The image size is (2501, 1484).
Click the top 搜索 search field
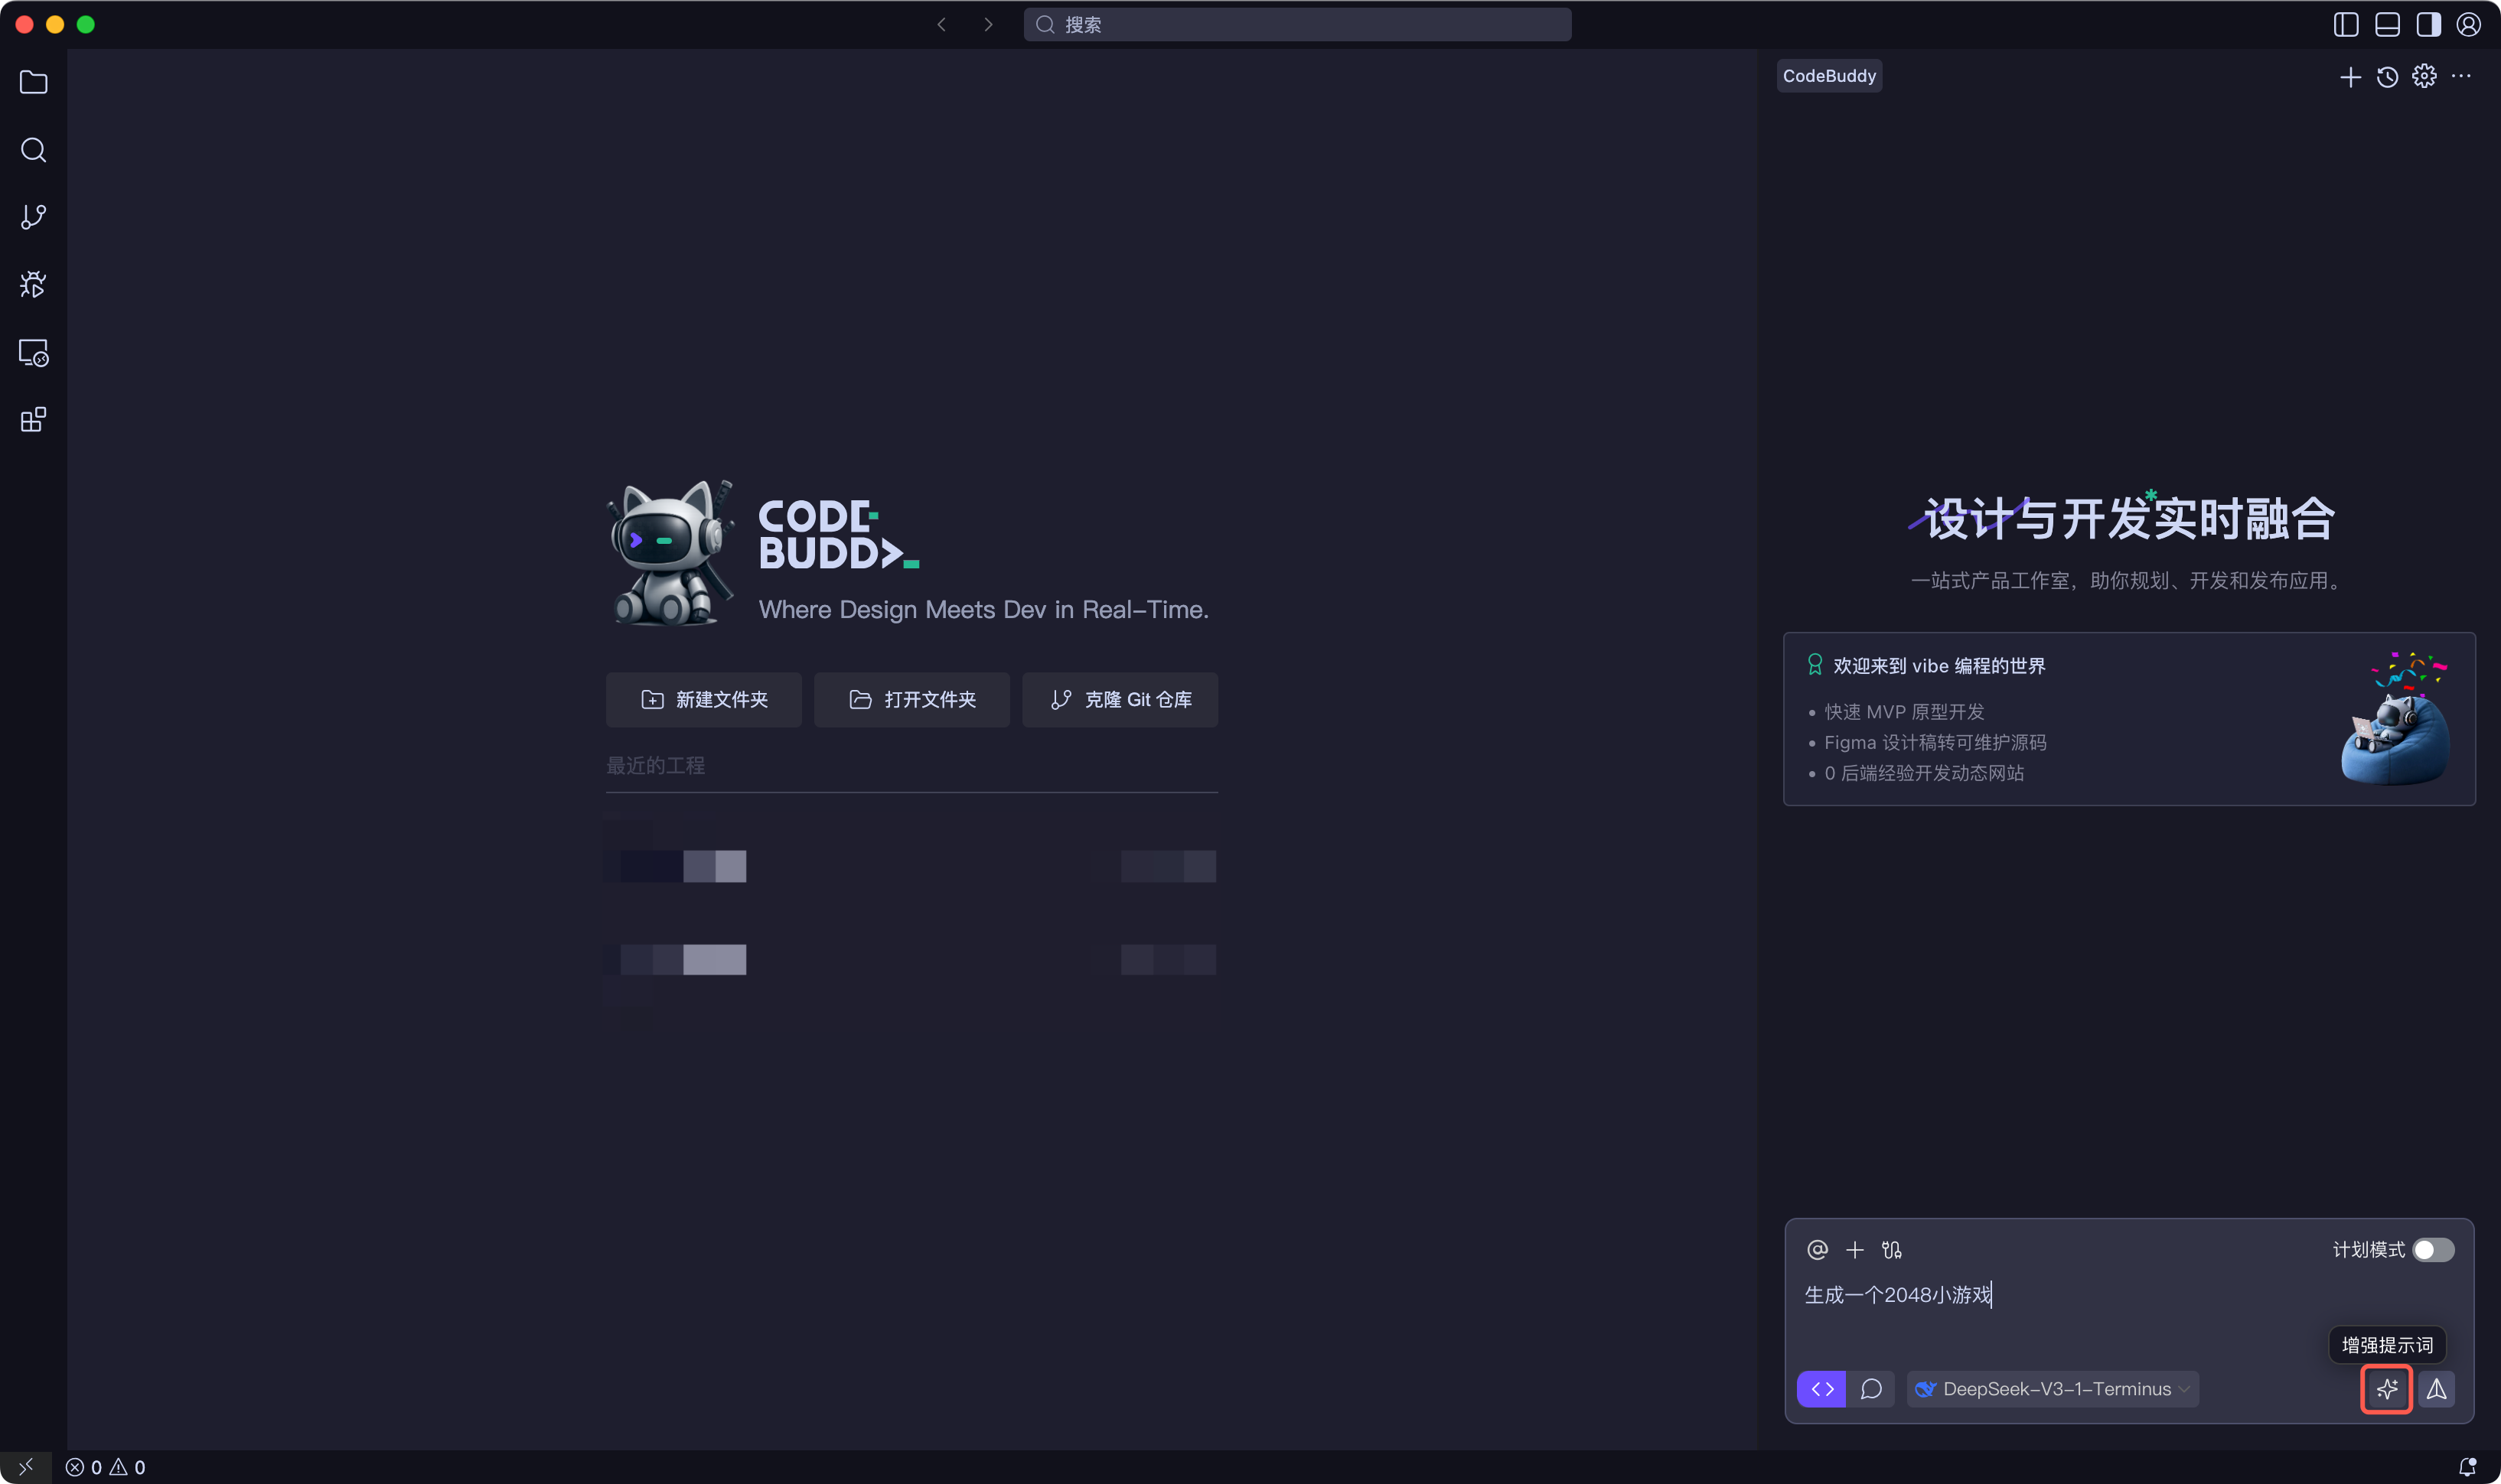pyautogui.click(x=1296, y=24)
